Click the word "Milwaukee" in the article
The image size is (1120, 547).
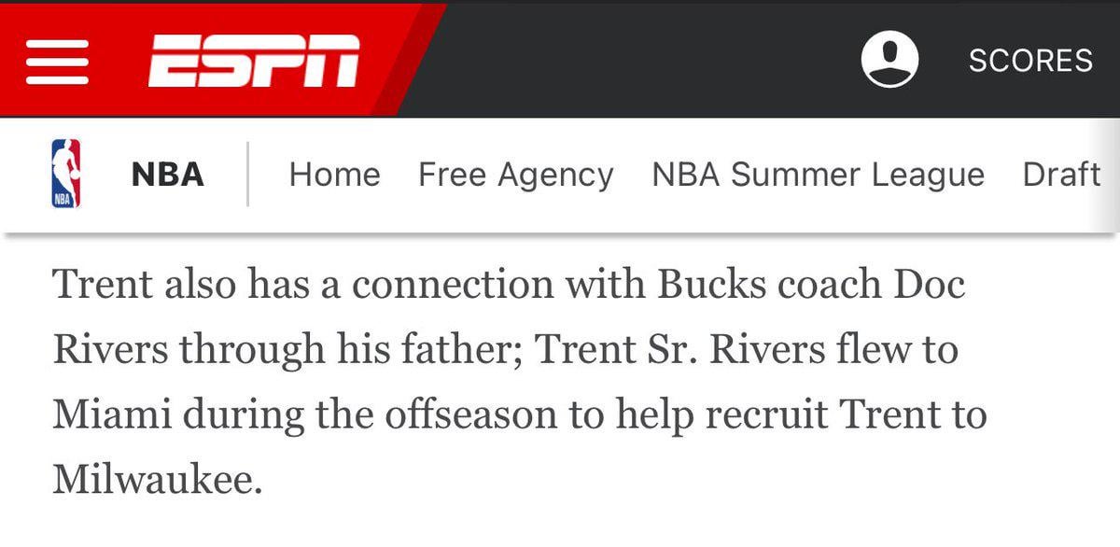[152, 479]
